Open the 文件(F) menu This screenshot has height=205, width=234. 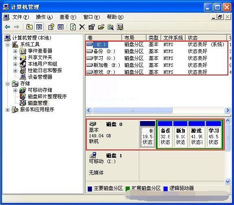point(21,17)
